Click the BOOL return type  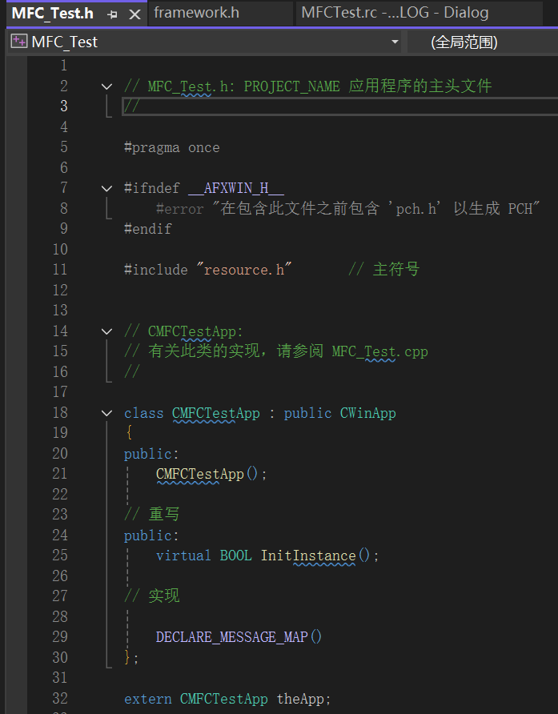point(235,556)
